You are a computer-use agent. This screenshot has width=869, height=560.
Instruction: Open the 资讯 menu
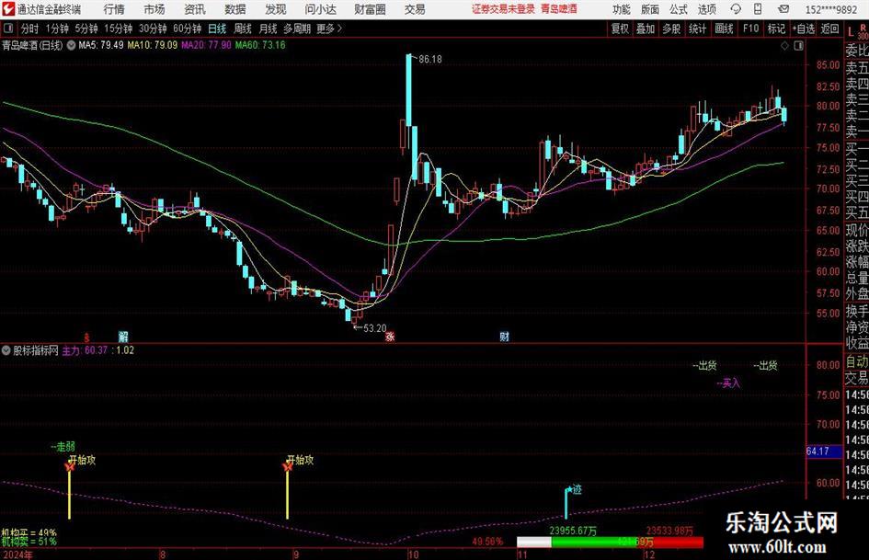pos(195,9)
